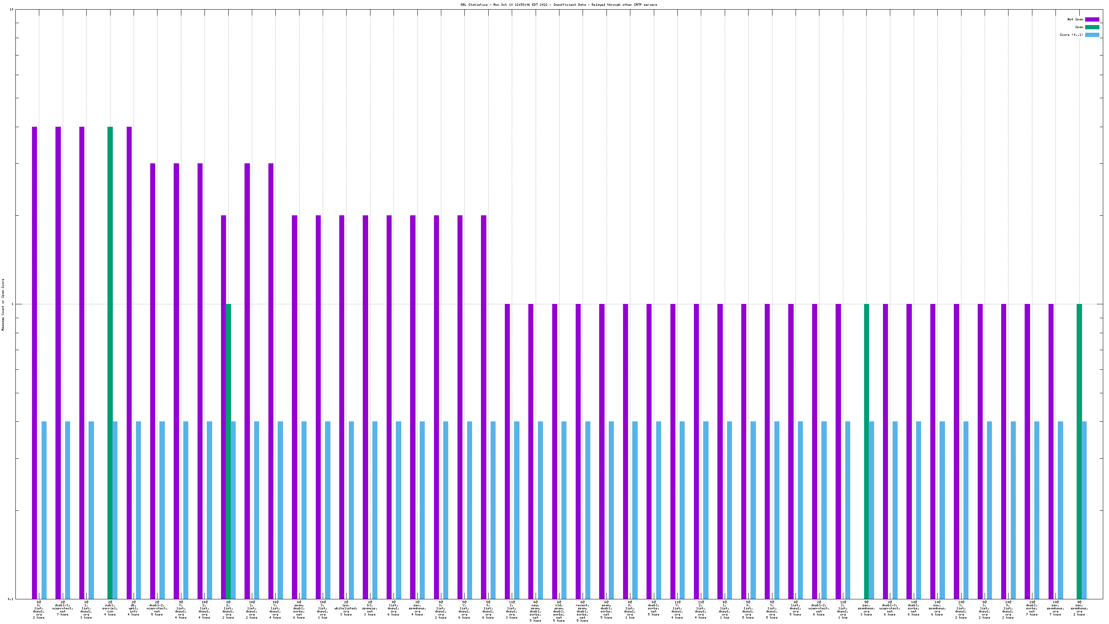Click the ips.whitelisted.org 3 hops label
Image resolution: width=1109 pixels, height=624 pixels.
[x=346, y=609]
